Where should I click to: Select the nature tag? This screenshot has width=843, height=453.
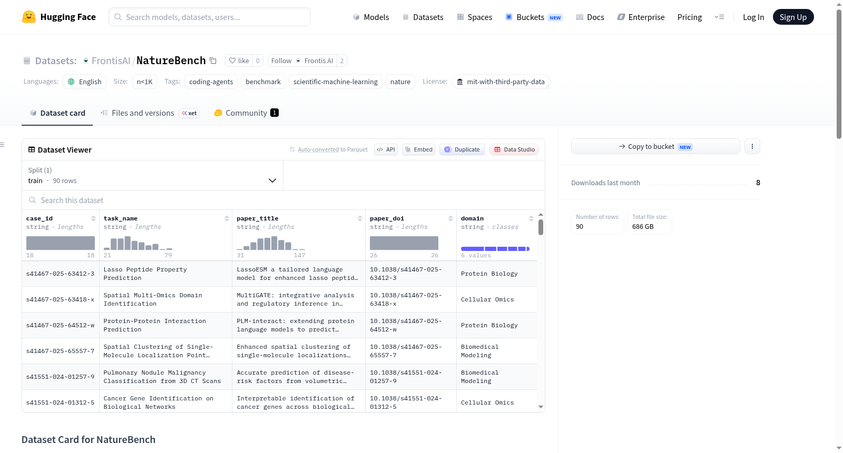coord(400,82)
